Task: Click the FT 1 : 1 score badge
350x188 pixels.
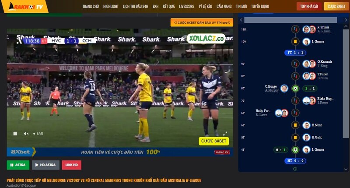Action: (295, 53)
